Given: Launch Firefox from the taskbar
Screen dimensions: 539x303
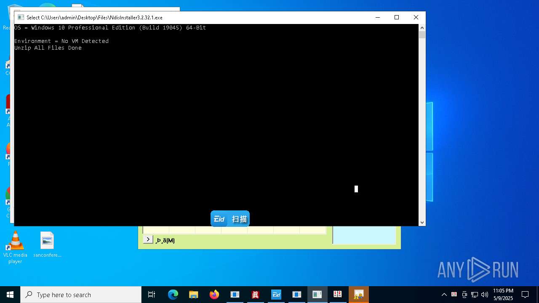Looking at the screenshot, I should (x=214, y=295).
